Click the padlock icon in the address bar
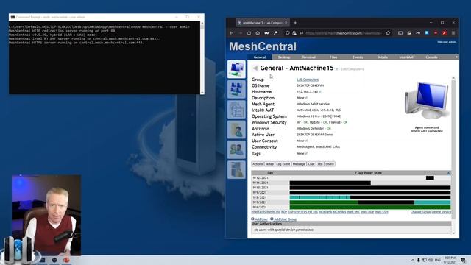 pos(294,33)
